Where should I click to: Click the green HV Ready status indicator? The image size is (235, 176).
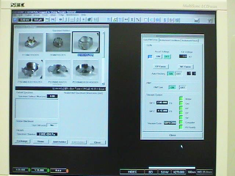181,127
